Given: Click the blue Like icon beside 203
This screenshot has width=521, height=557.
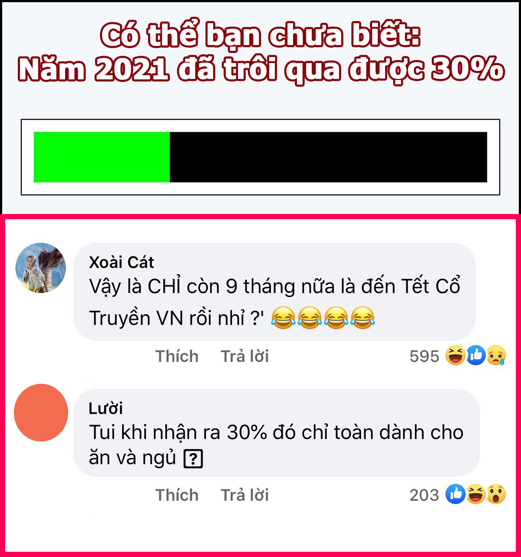Looking at the screenshot, I should tap(456, 494).
